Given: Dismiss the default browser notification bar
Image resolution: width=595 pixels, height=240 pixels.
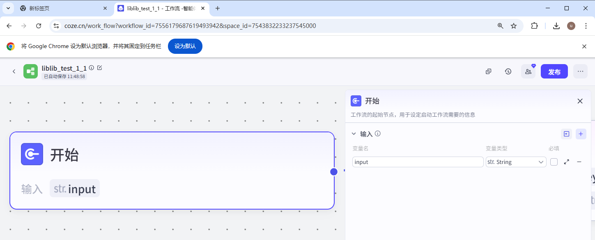Looking at the screenshot, I should click(584, 46).
